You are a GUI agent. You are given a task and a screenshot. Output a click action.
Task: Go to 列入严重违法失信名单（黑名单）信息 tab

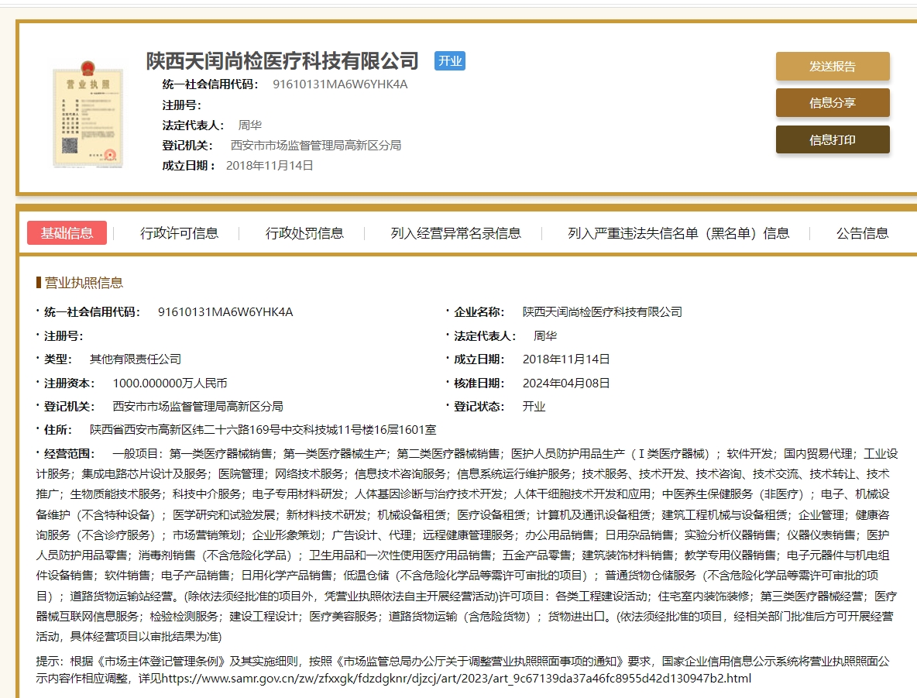coord(678,233)
